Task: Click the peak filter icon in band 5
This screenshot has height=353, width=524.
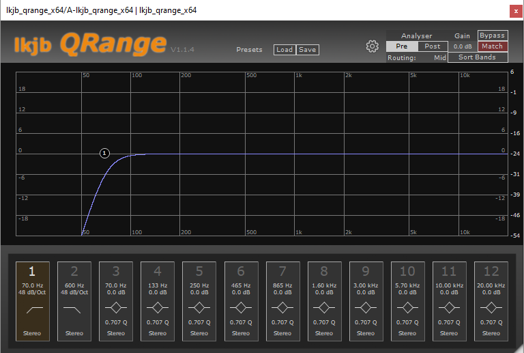Action: click(x=199, y=307)
